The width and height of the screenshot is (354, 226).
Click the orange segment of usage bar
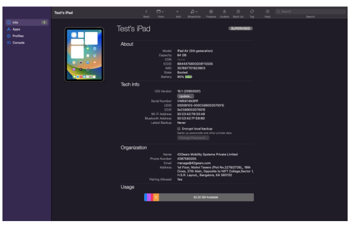coord(156,197)
